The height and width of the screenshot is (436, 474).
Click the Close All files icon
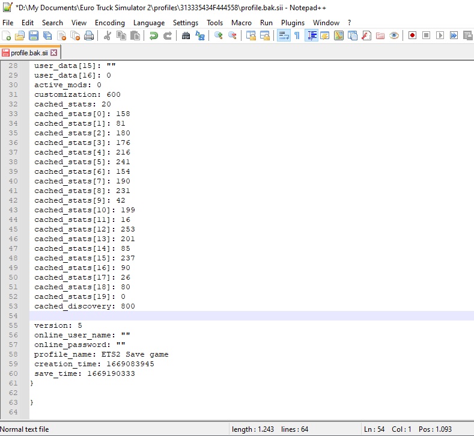(x=75, y=35)
